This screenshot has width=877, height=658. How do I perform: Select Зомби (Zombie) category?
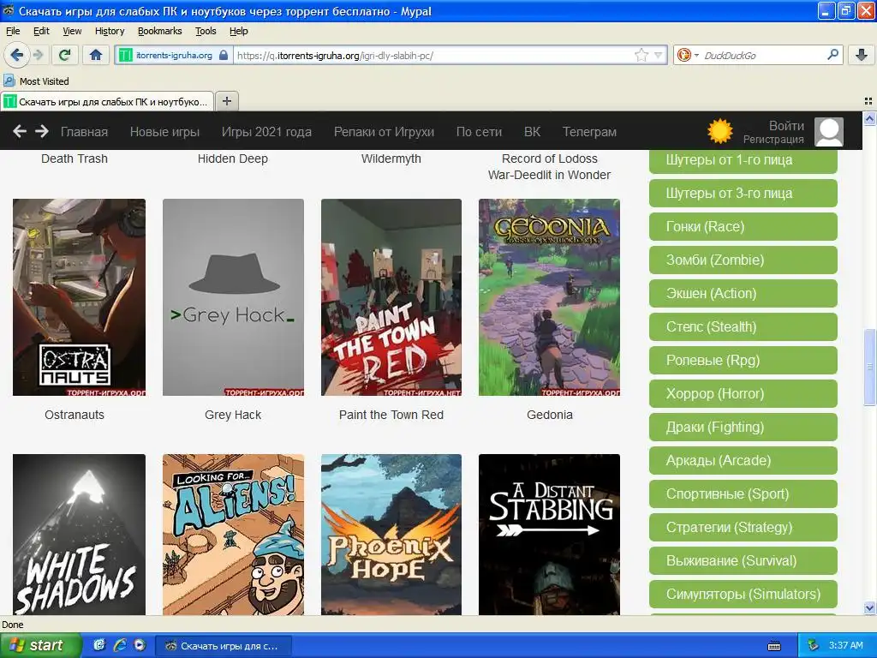tap(743, 260)
